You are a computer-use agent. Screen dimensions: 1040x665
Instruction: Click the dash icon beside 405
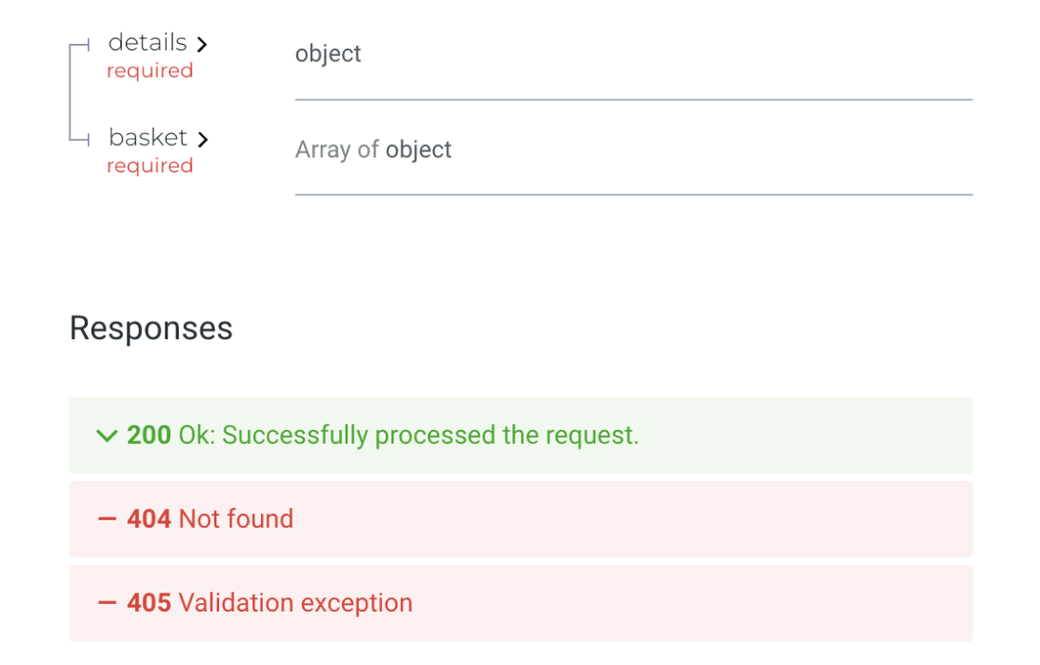pyautogui.click(x=107, y=603)
